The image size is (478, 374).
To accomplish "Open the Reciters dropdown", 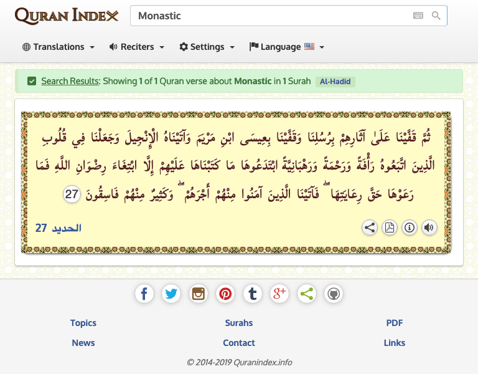I will (x=136, y=47).
